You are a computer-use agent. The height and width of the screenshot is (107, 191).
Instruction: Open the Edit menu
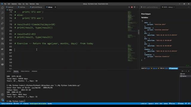click(x=9, y=4)
